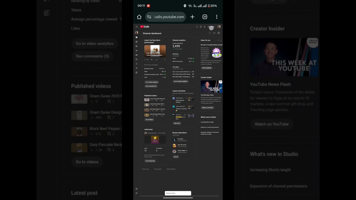Image resolution: width=356 pixels, height=200 pixels.
Task: Open the YouTube Studio hamburger menu
Action: click(137, 27)
